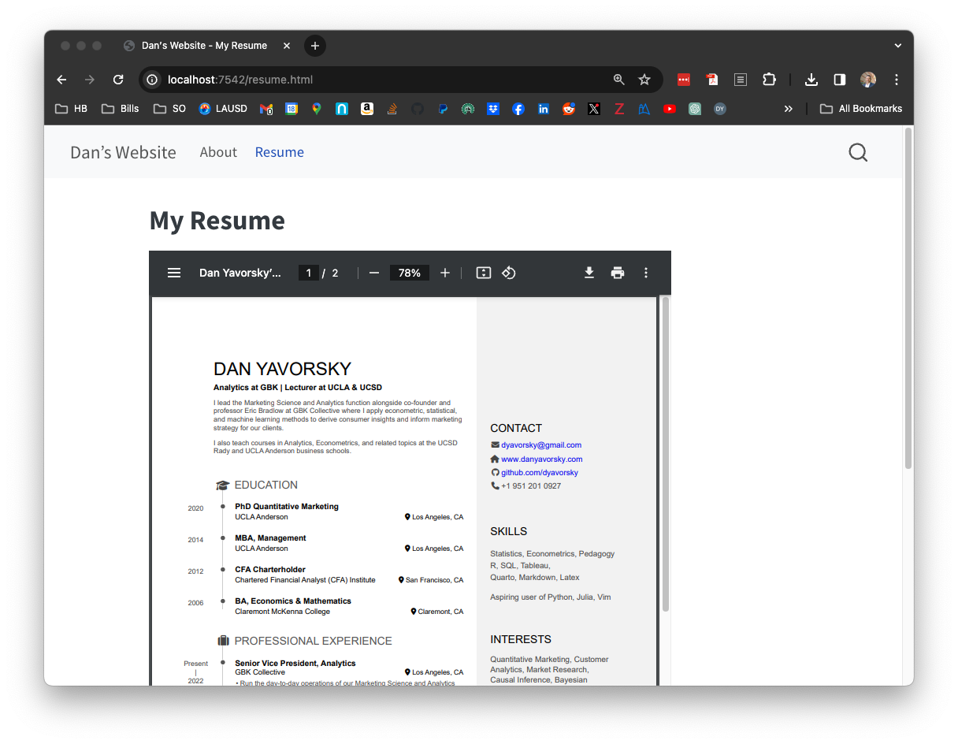Open the website search icon
The width and height of the screenshot is (958, 744).
pyautogui.click(x=858, y=152)
